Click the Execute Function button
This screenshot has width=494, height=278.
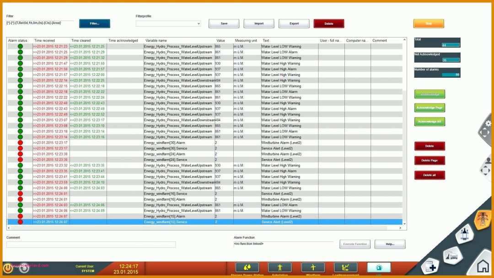(x=355, y=244)
